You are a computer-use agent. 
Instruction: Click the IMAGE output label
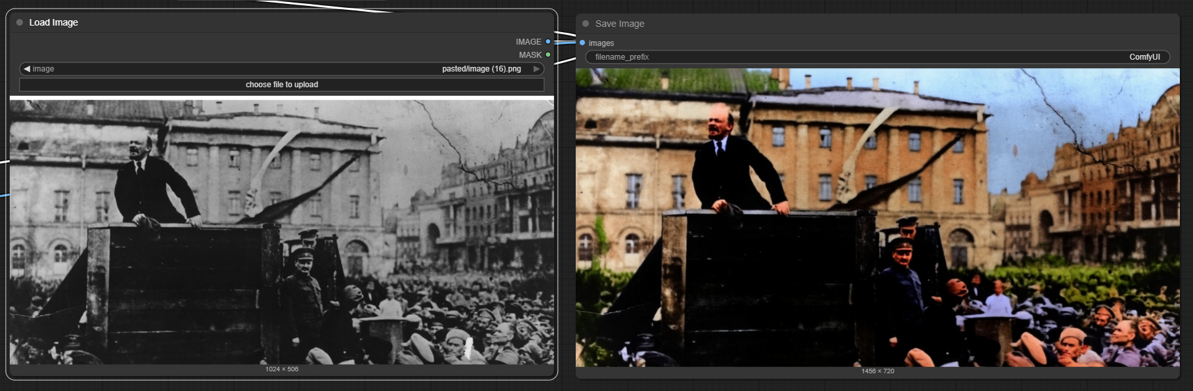tap(529, 41)
